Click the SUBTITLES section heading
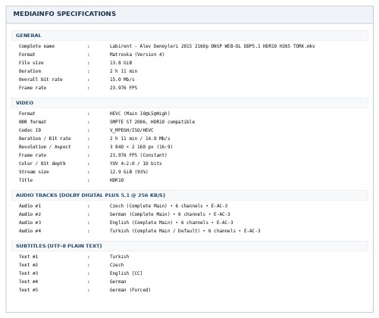The width and height of the screenshot is (379, 318). pos(59,246)
